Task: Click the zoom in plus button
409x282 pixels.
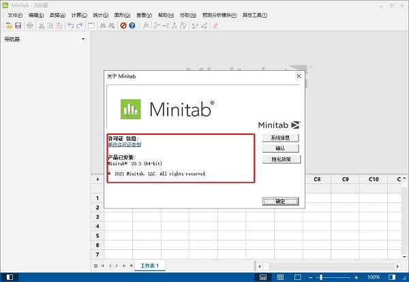Action: (x=357, y=277)
